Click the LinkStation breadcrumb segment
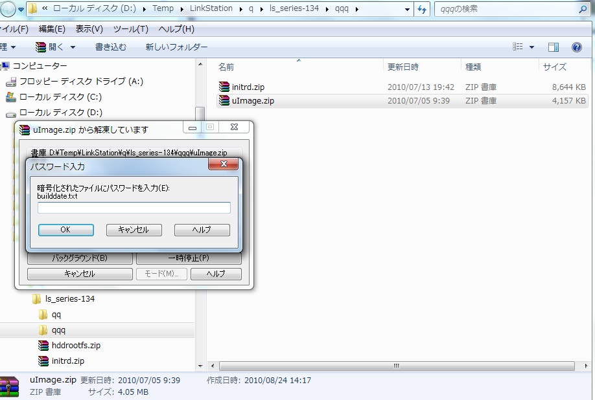 click(x=211, y=8)
